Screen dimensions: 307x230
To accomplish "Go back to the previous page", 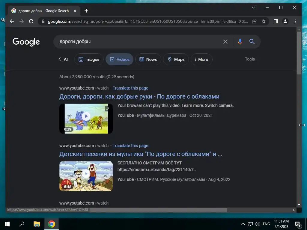I will (x=12, y=21).
